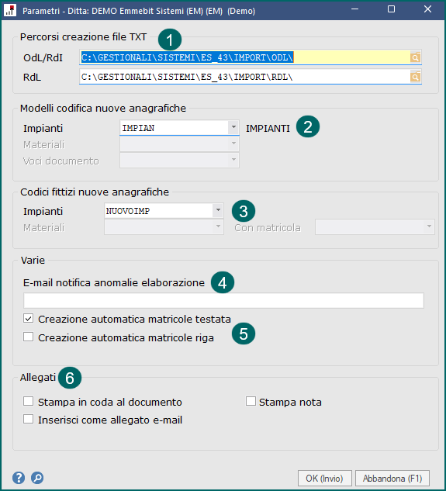
Task: Click the e-mail notifica anomalie field
Action: coord(223,301)
